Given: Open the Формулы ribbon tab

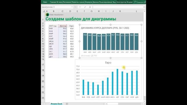Looking at the screenshot, I should 89,2.
